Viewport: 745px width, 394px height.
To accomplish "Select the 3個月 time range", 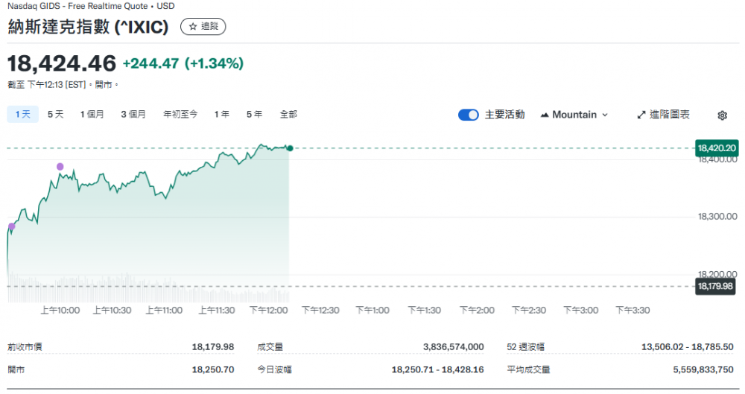I will 133,114.
